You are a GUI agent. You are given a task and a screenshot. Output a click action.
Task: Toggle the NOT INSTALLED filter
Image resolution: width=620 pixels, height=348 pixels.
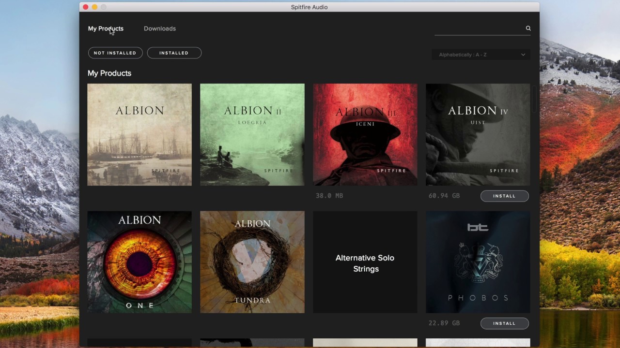pyautogui.click(x=115, y=53)
